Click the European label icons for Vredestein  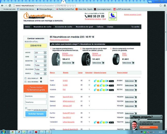[104, 122]
